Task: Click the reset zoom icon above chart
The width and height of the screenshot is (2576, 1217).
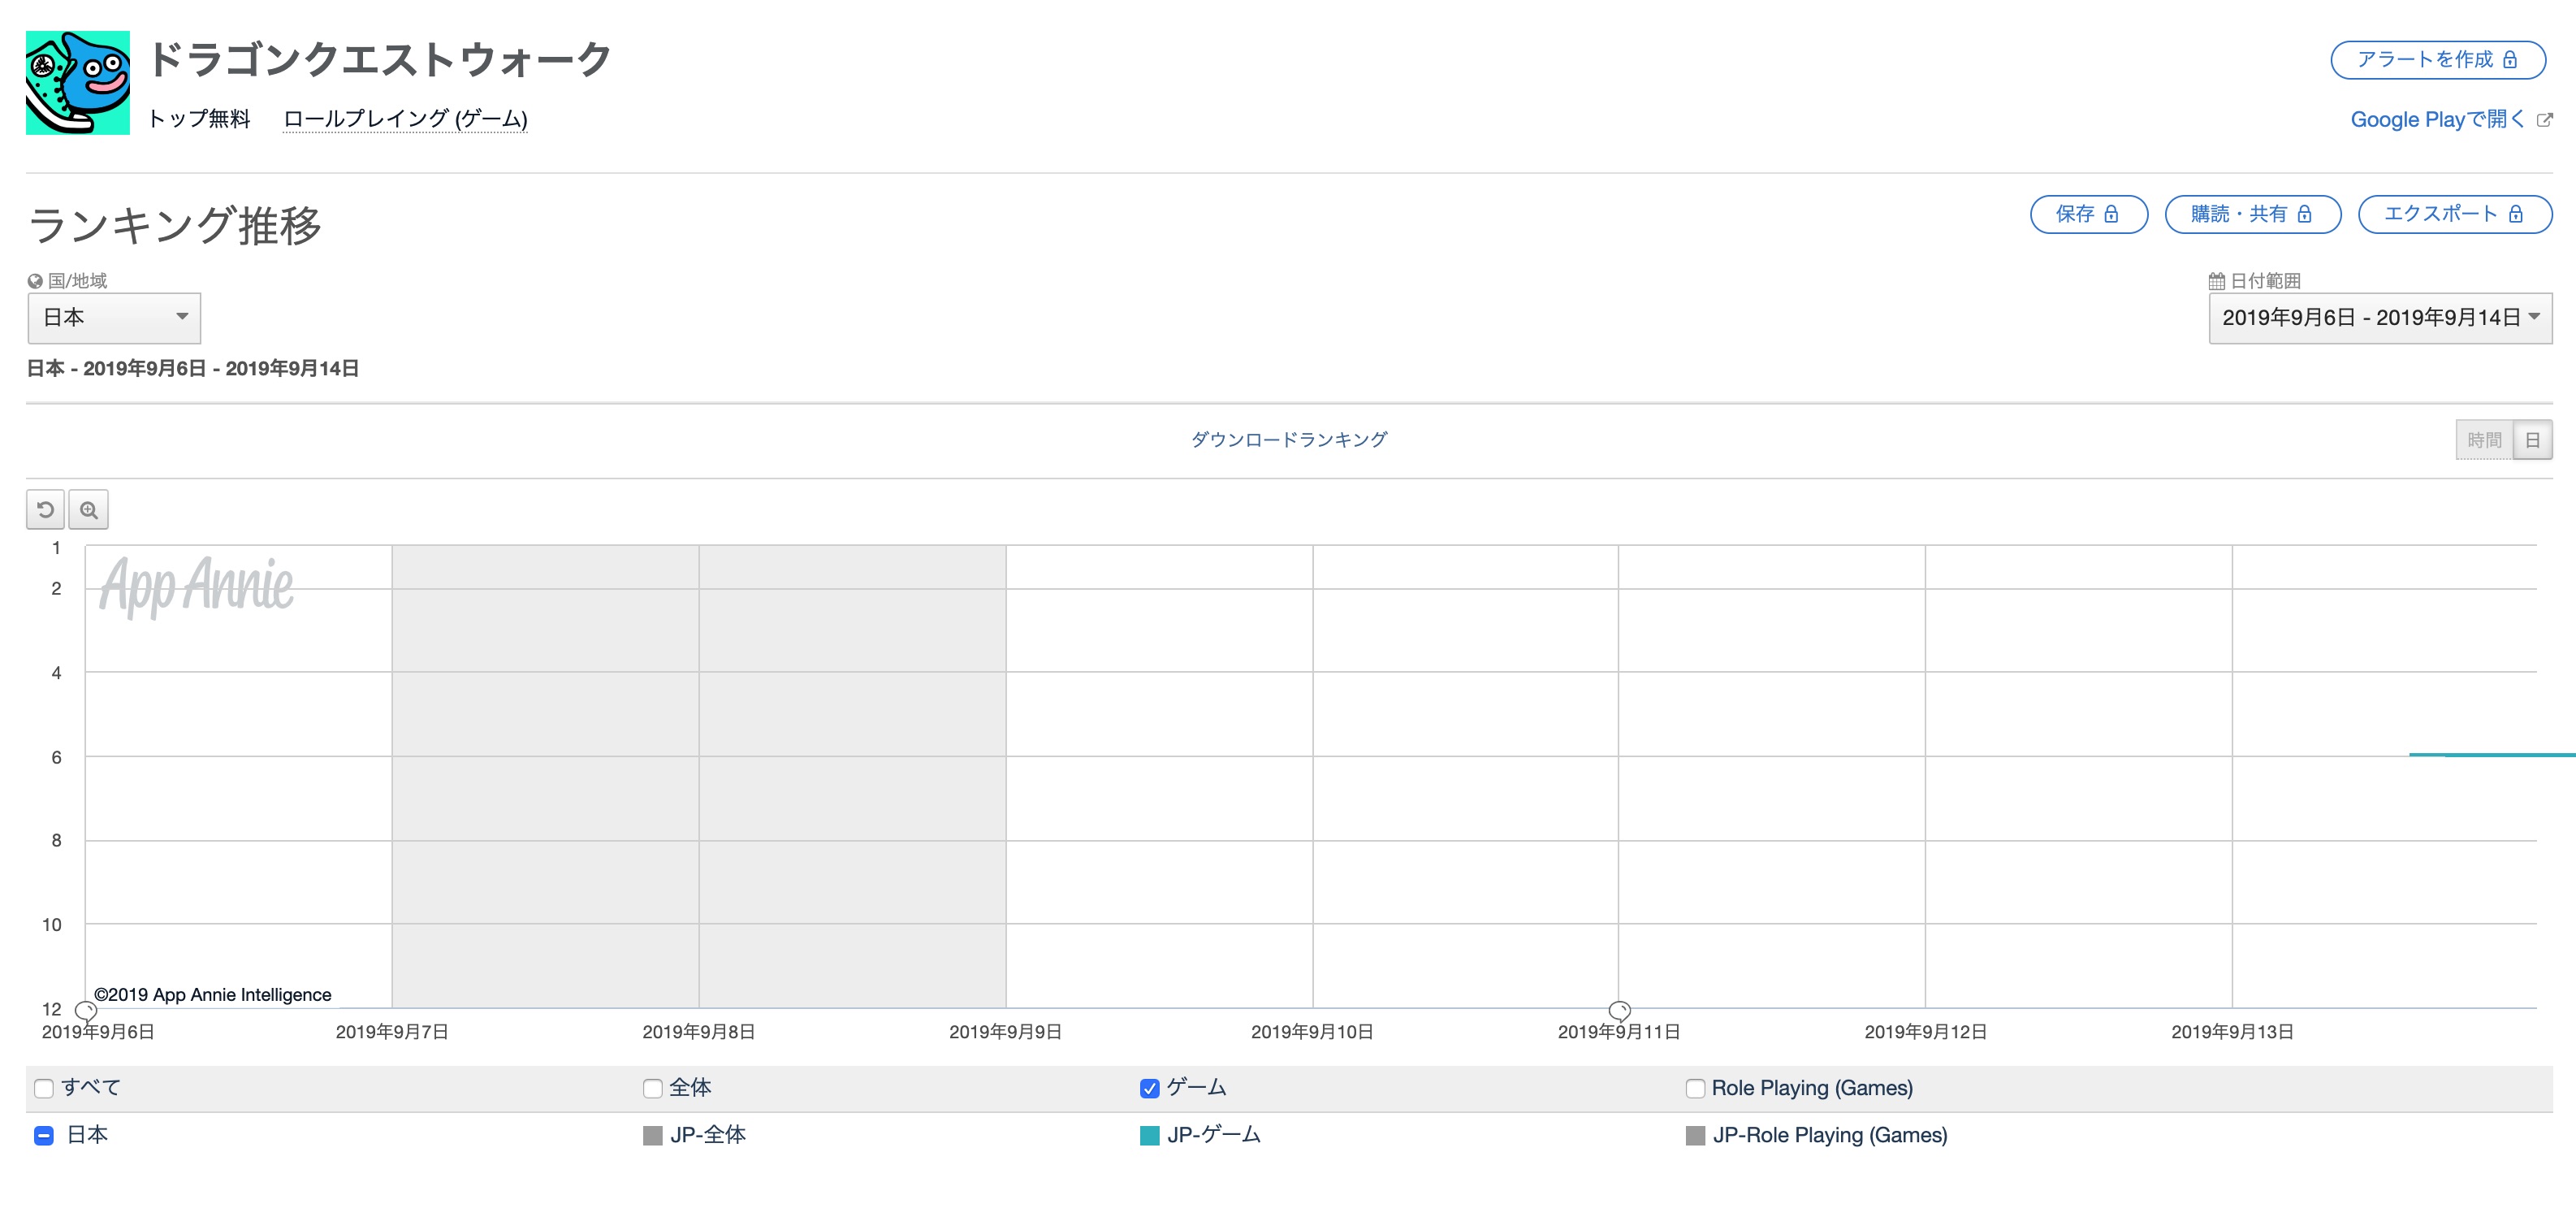Action: (x=45, y=510)
